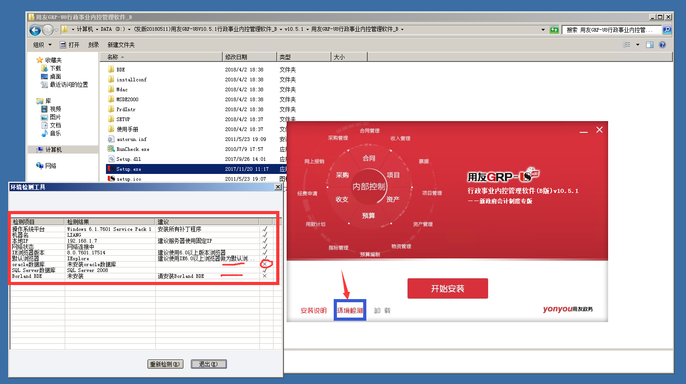This screenshot has width=686, height=384.
Task: Click 新建文件夹 in toolbar
Action: 121,45
